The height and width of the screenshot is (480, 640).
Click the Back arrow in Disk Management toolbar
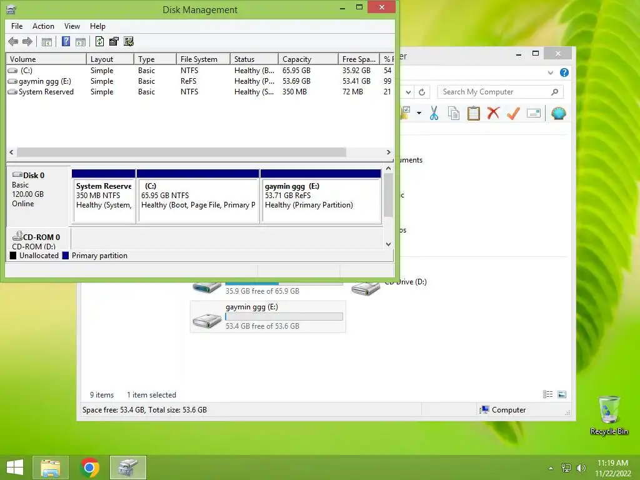click(x=13, y=41)
